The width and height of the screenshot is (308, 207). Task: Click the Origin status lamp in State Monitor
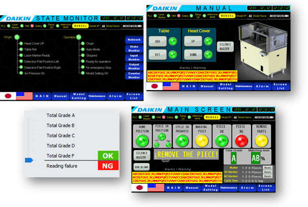(x=17, y=37)
